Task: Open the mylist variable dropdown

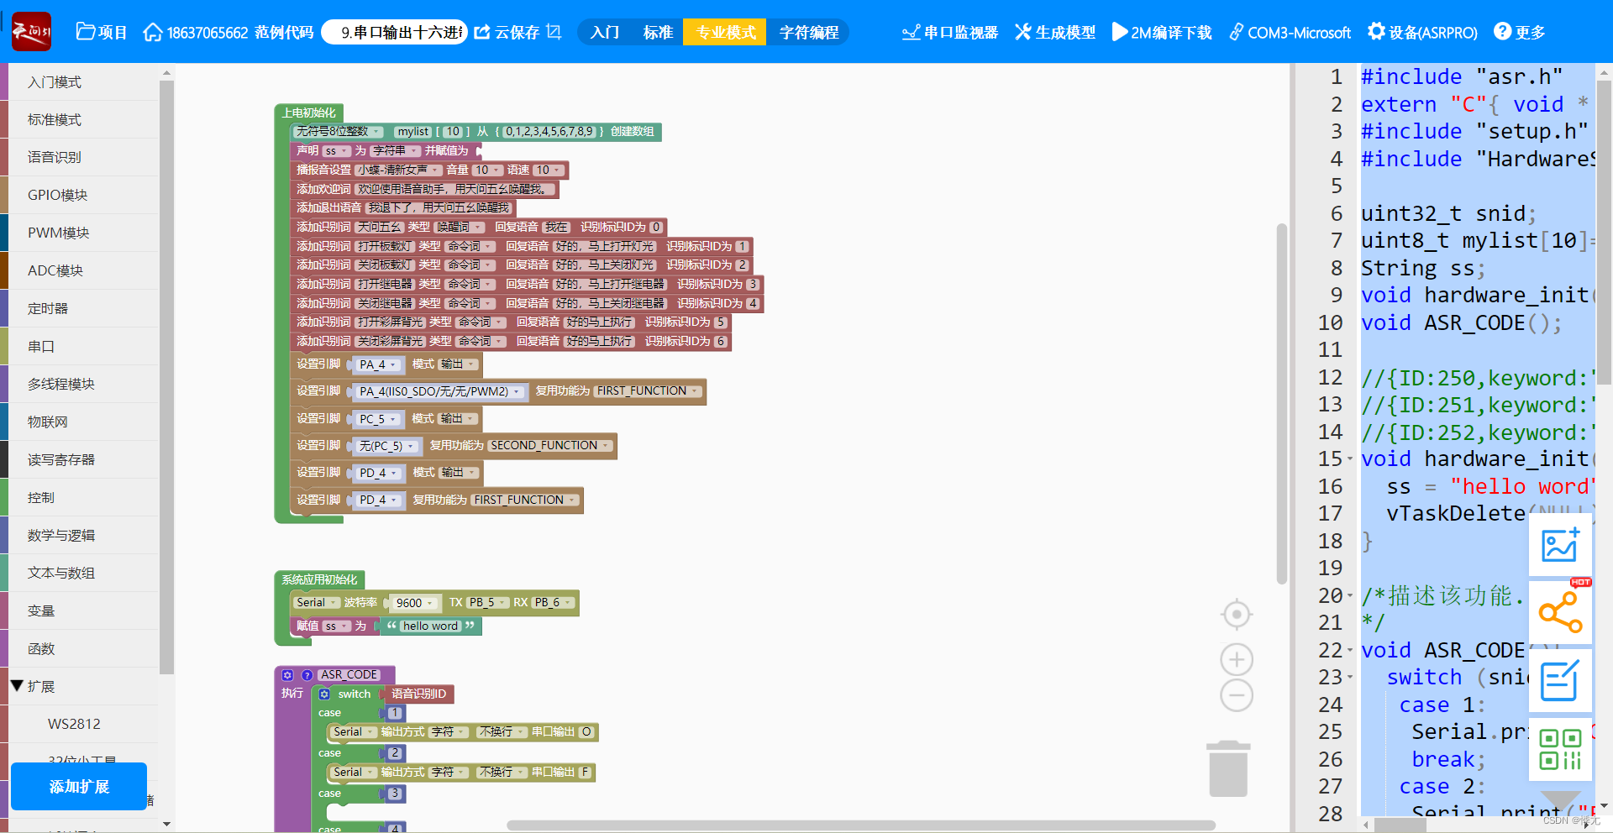Action: 413,132
